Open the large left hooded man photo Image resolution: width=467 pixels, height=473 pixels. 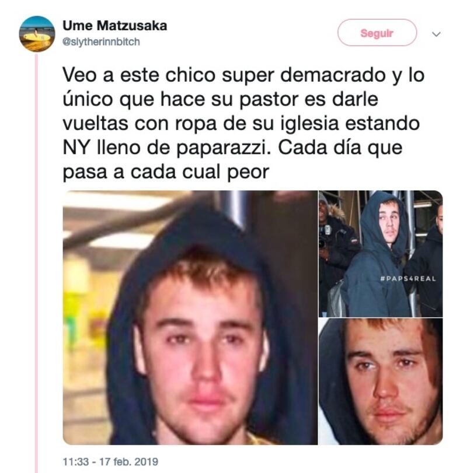tap(190, 317)
